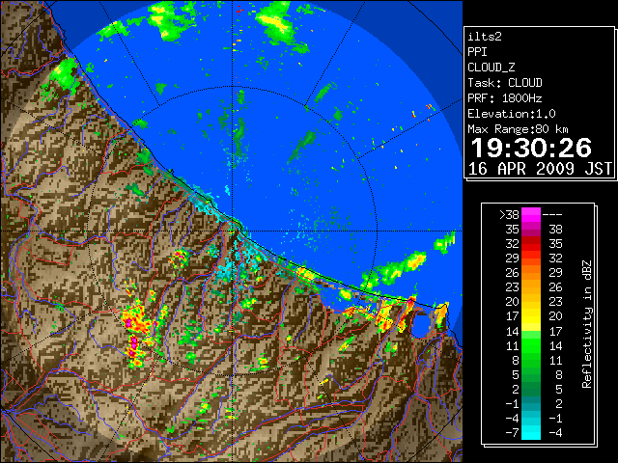618x463 pixels.
Task: Click the magenta '>38' color swatch at legend top
Action: coord(531,215)
